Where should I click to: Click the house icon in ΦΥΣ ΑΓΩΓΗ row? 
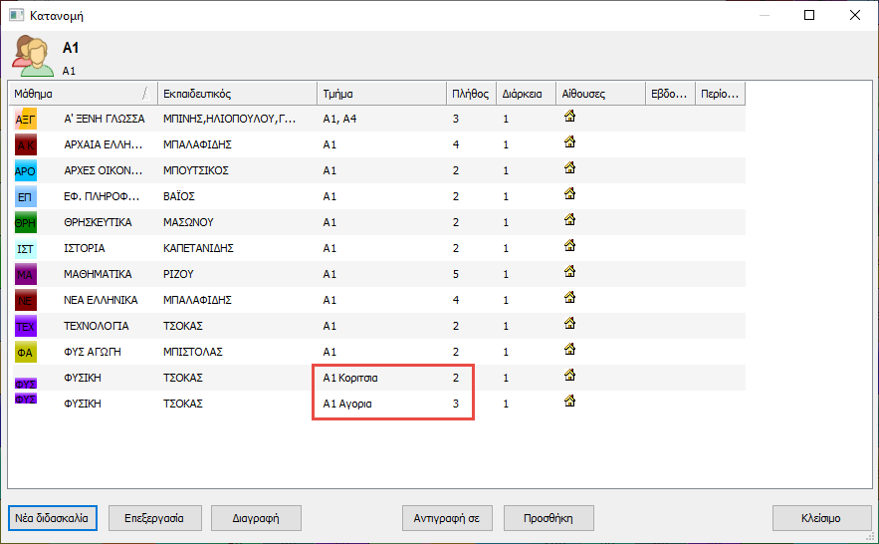[x=570, y=349]
